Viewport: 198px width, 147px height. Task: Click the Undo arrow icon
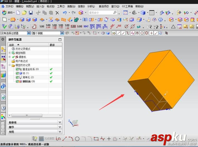pos(65,13)
